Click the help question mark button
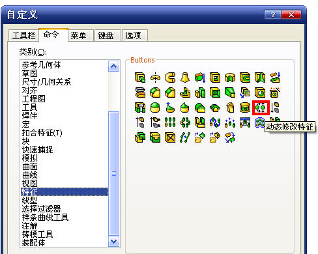318x254 pixels. [273, 15]
